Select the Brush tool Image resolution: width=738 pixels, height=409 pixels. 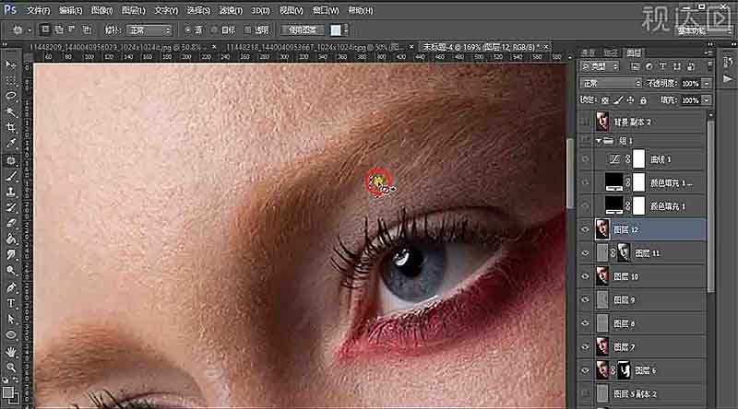click(11, 176)
